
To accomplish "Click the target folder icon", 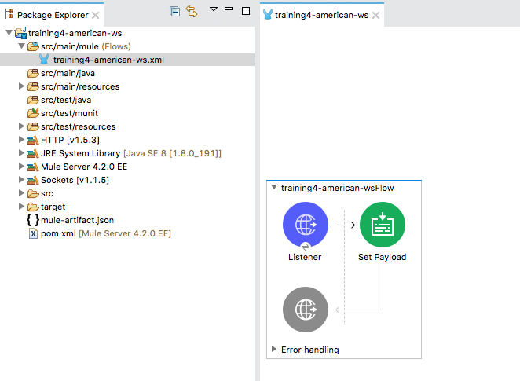I will click(x=33, y=207).
